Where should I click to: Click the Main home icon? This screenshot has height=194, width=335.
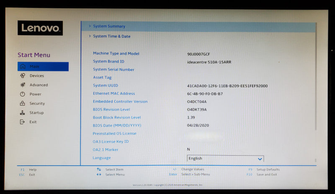(x=23, y=66)
